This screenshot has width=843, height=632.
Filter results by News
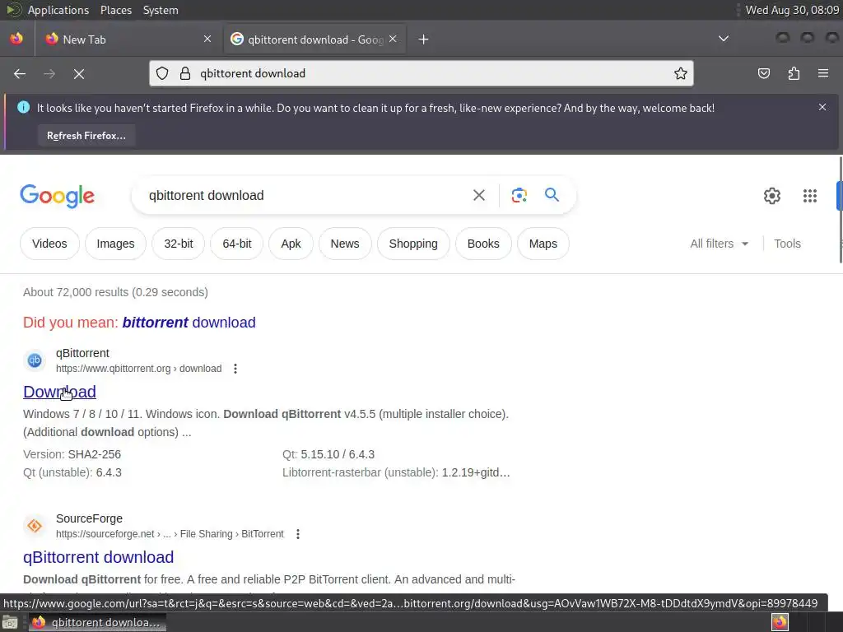345,244
